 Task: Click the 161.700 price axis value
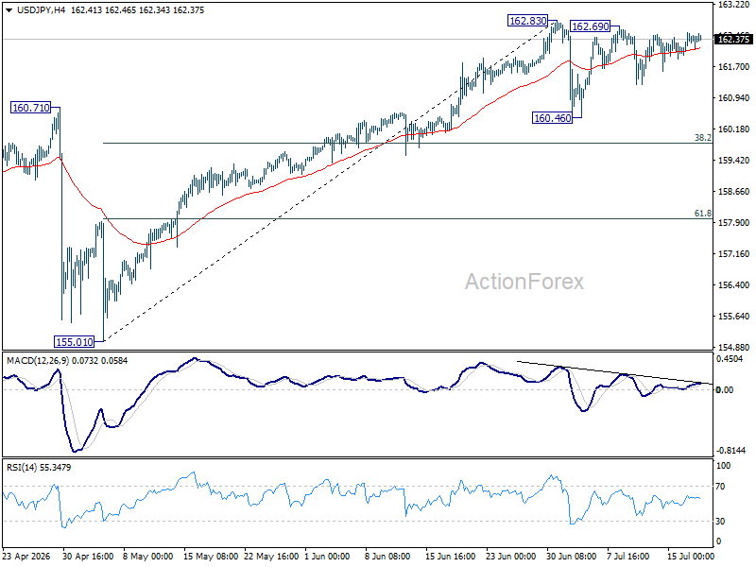pos(734,67)
